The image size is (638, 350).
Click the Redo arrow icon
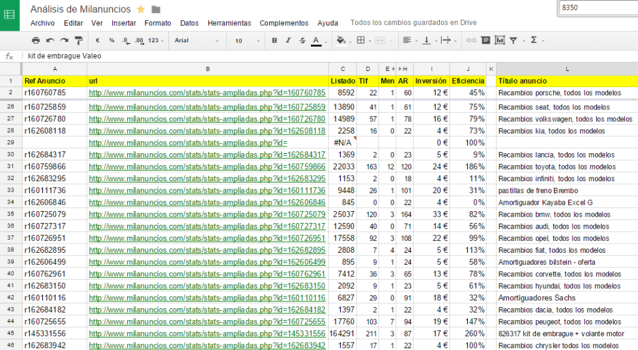[64, 40]
